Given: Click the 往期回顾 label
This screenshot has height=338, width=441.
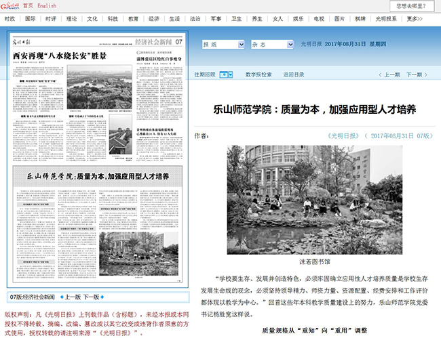Looking at the screenshot, I should pos(205,75).
